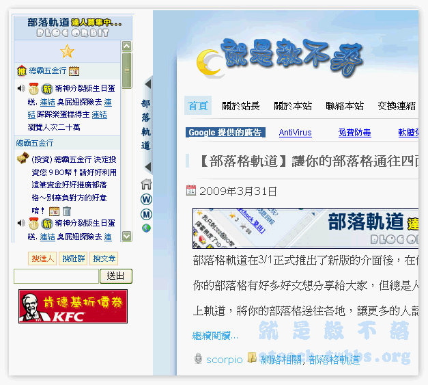Focus the search text field beside 送出
Image resolution: width=428 pixels, height=385 pixels.
(x=56, y=276)
